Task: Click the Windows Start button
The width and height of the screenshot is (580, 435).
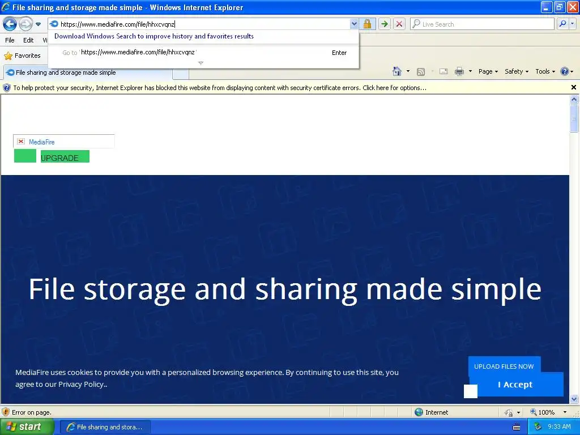Action: (27, 427)
